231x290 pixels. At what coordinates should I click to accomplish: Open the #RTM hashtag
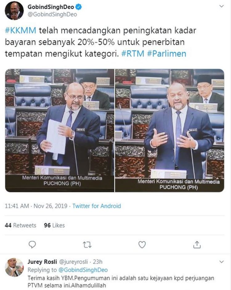(x=133, y=54)
